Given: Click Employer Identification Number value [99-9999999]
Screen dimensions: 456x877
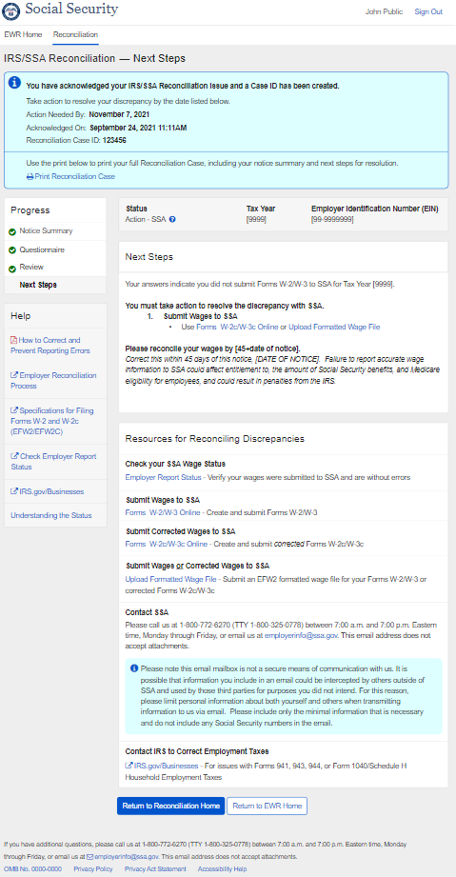Looking at the screenshot, I should 332,219.
